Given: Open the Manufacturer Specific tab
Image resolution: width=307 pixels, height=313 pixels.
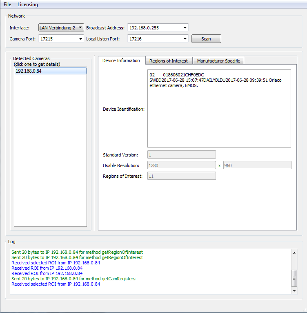Looking at the screenshot, I should click(x=218, y=61).
